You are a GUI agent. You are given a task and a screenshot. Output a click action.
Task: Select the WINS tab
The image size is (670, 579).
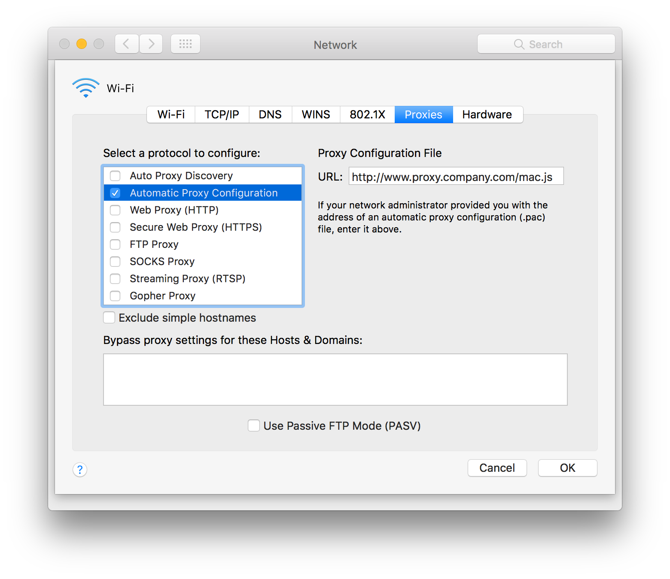[316, 115]
